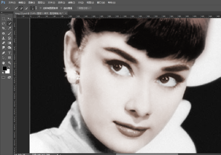The width and height of the screenshot is (221, 155).
Task: Swap foreground and background colors
Action: 9,66
